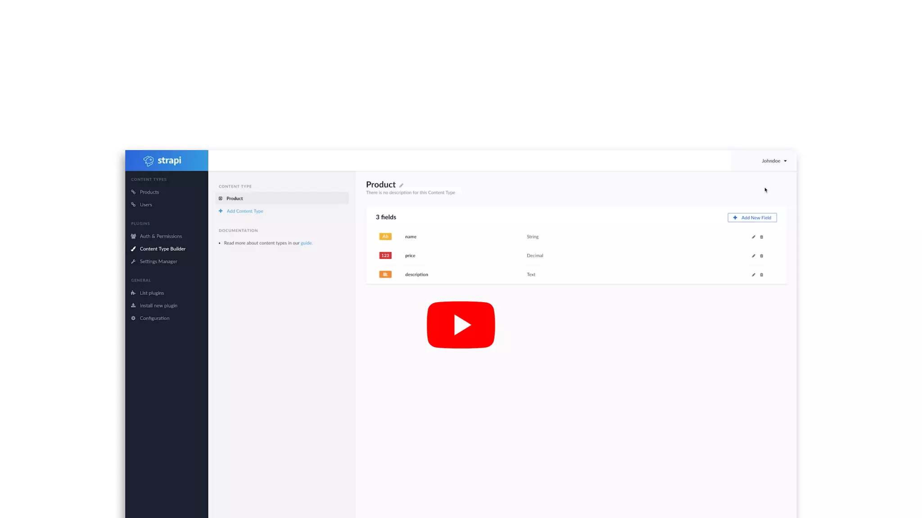Delete the name field via trash icon
The width and height of the screenshot is (922, 518).
click(761, 237)
